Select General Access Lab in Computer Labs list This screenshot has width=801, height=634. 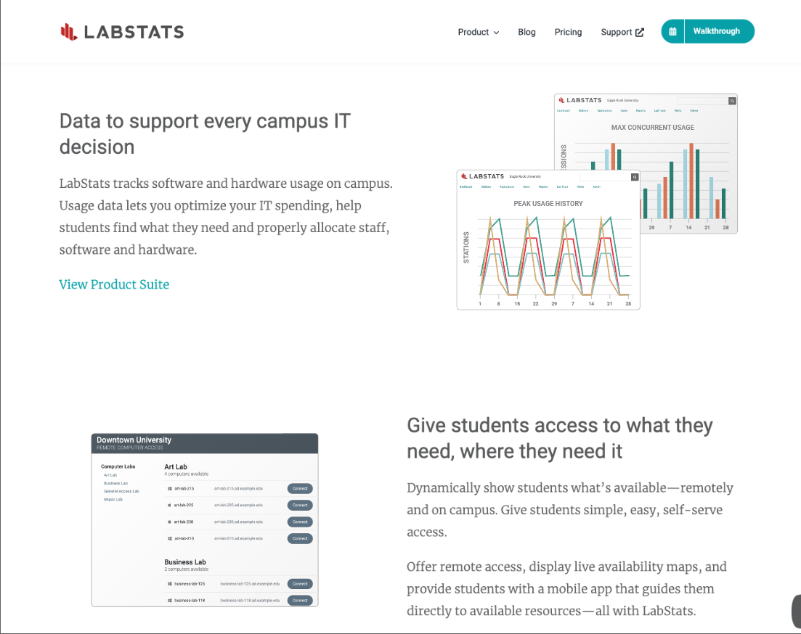tap(121, 491)
